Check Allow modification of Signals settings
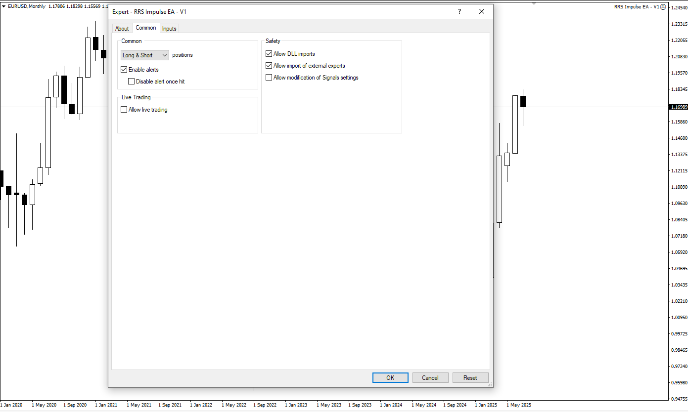This screenshot has height=412, width=688. click(x=269, y=78)
